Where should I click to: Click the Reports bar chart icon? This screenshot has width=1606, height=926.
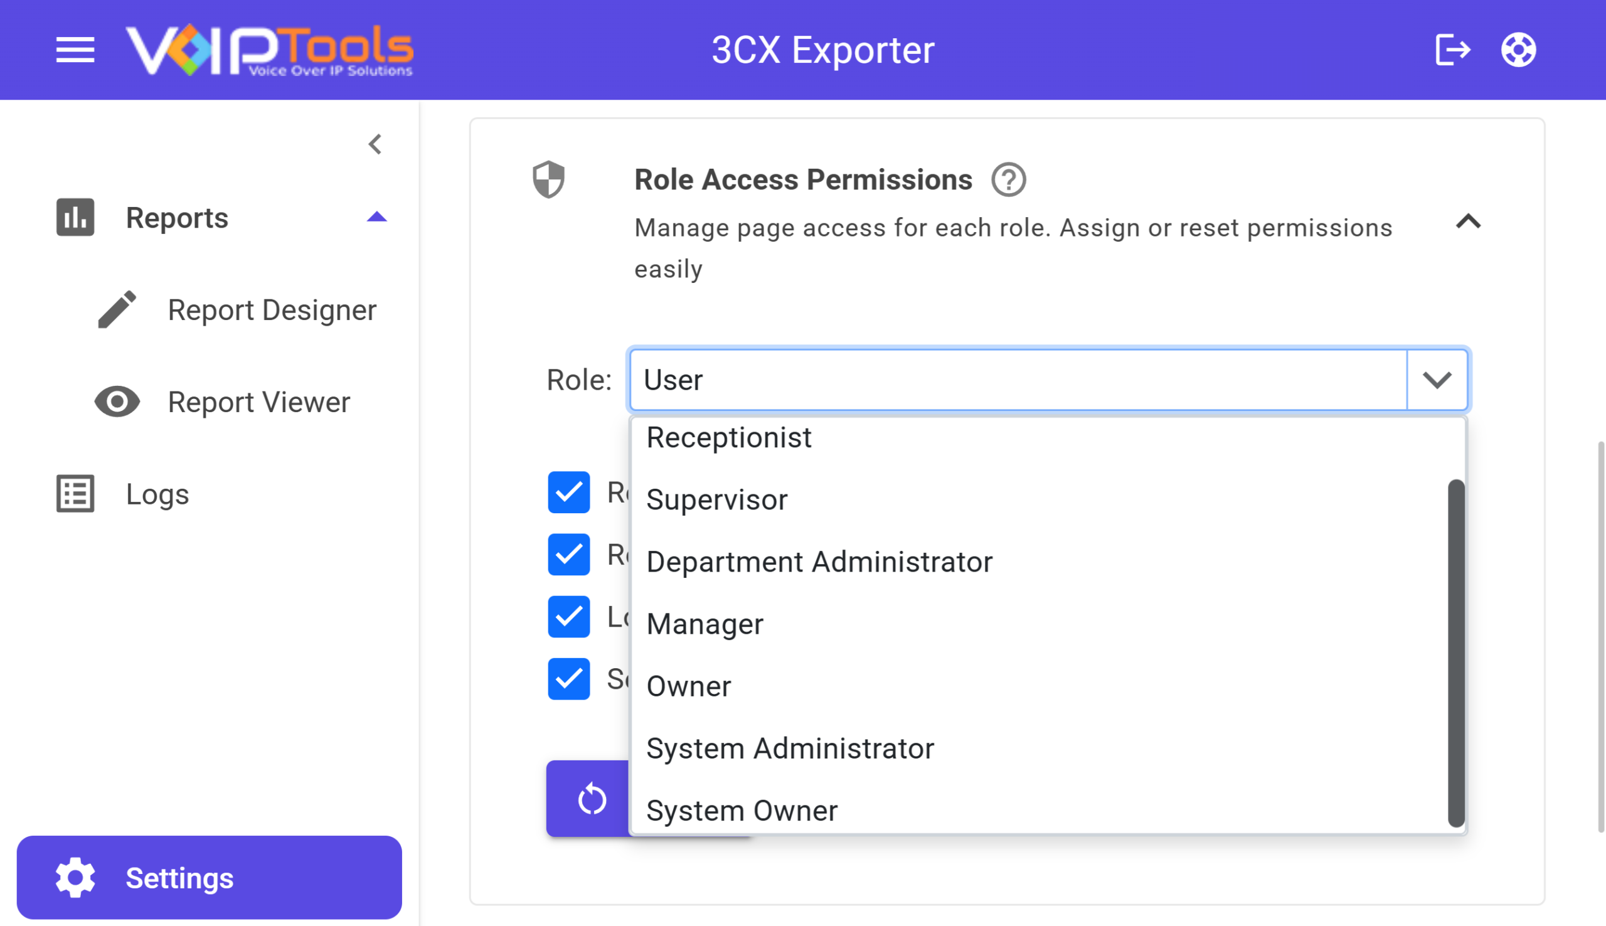coord(75,218)
